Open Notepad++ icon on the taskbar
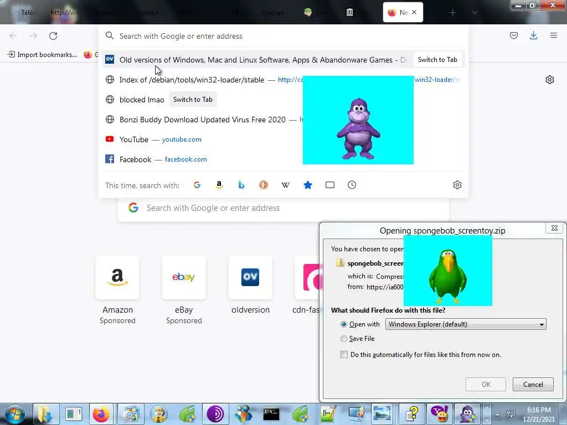Screen dimensions: 567x425 (x=328, y=414)
